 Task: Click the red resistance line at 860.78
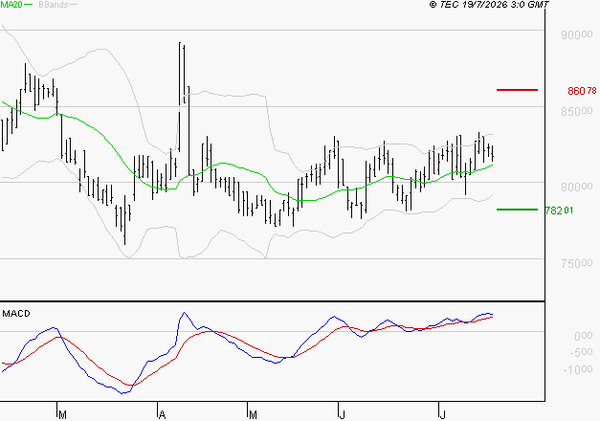click(x=517, y=90)
